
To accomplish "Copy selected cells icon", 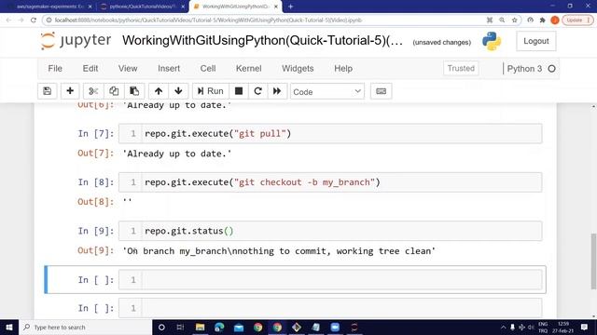I will [114, 91].
